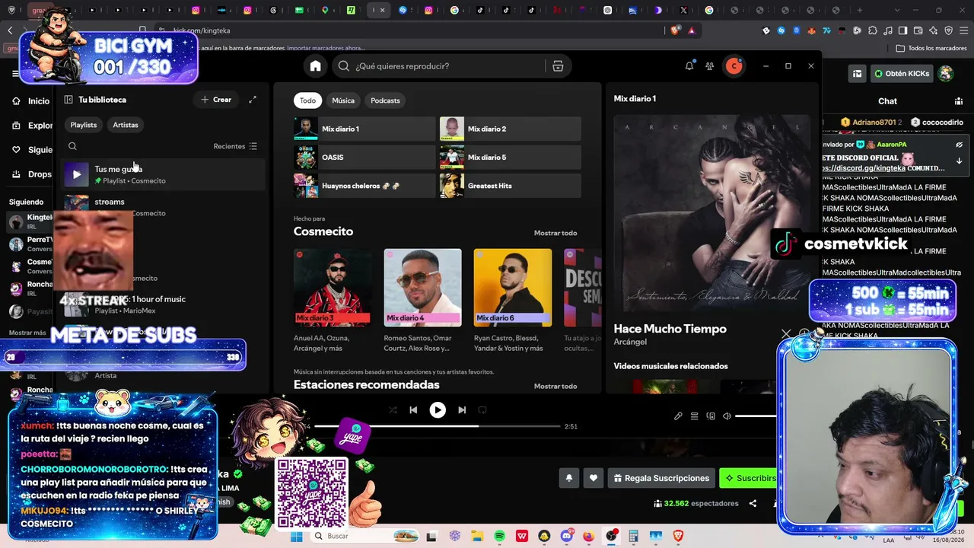Go to Spotify Home using the house icon
The height and width of the screenshot is (548, 974).
[315, 66]
